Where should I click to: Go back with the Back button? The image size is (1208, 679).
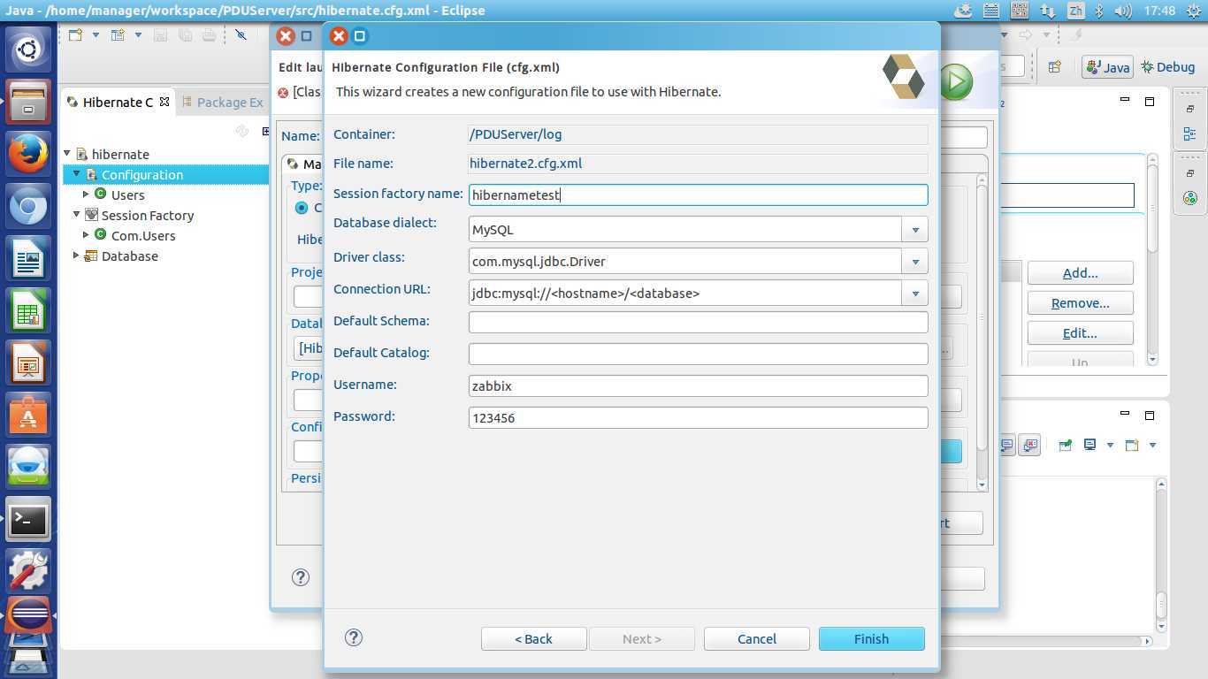click(x=533, y=638)
